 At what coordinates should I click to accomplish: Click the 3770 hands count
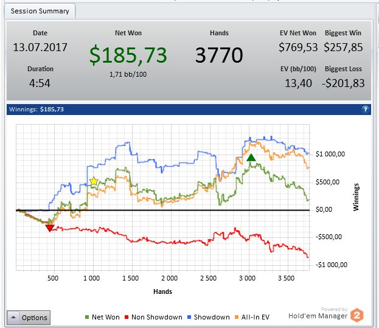[219, 55]
